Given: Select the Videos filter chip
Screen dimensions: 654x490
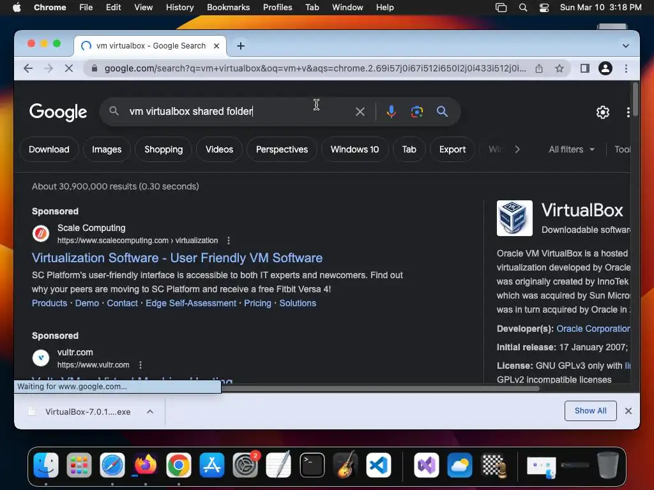Looking at the screenshot, I should tap(220, 149).
